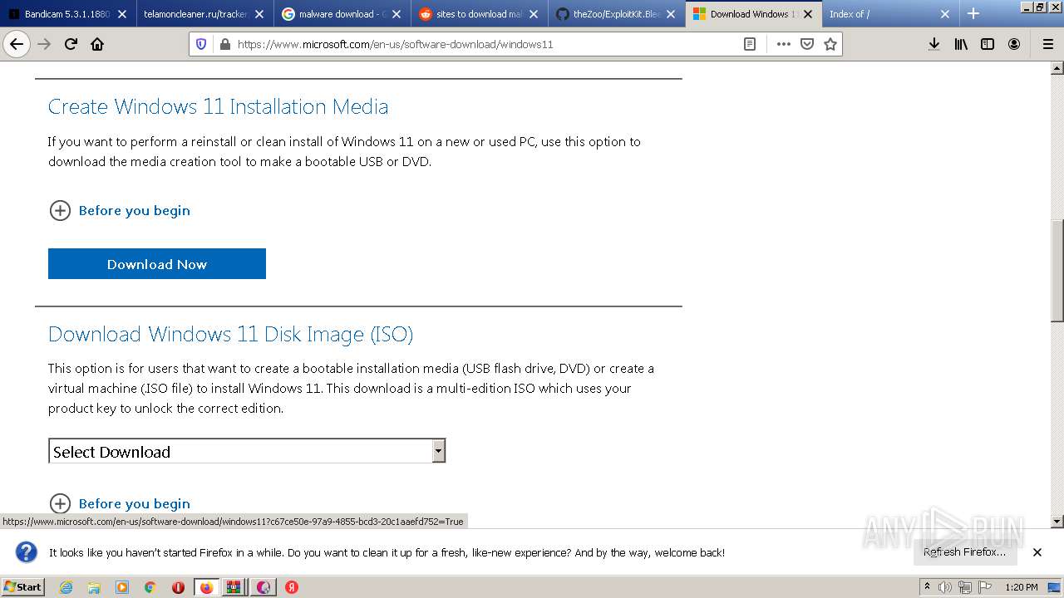Image resolution: width=1064 pixels, height=598 pixels.
Task: Click the Create Windows 11 Installation Media heading
Action: (218, 106)
